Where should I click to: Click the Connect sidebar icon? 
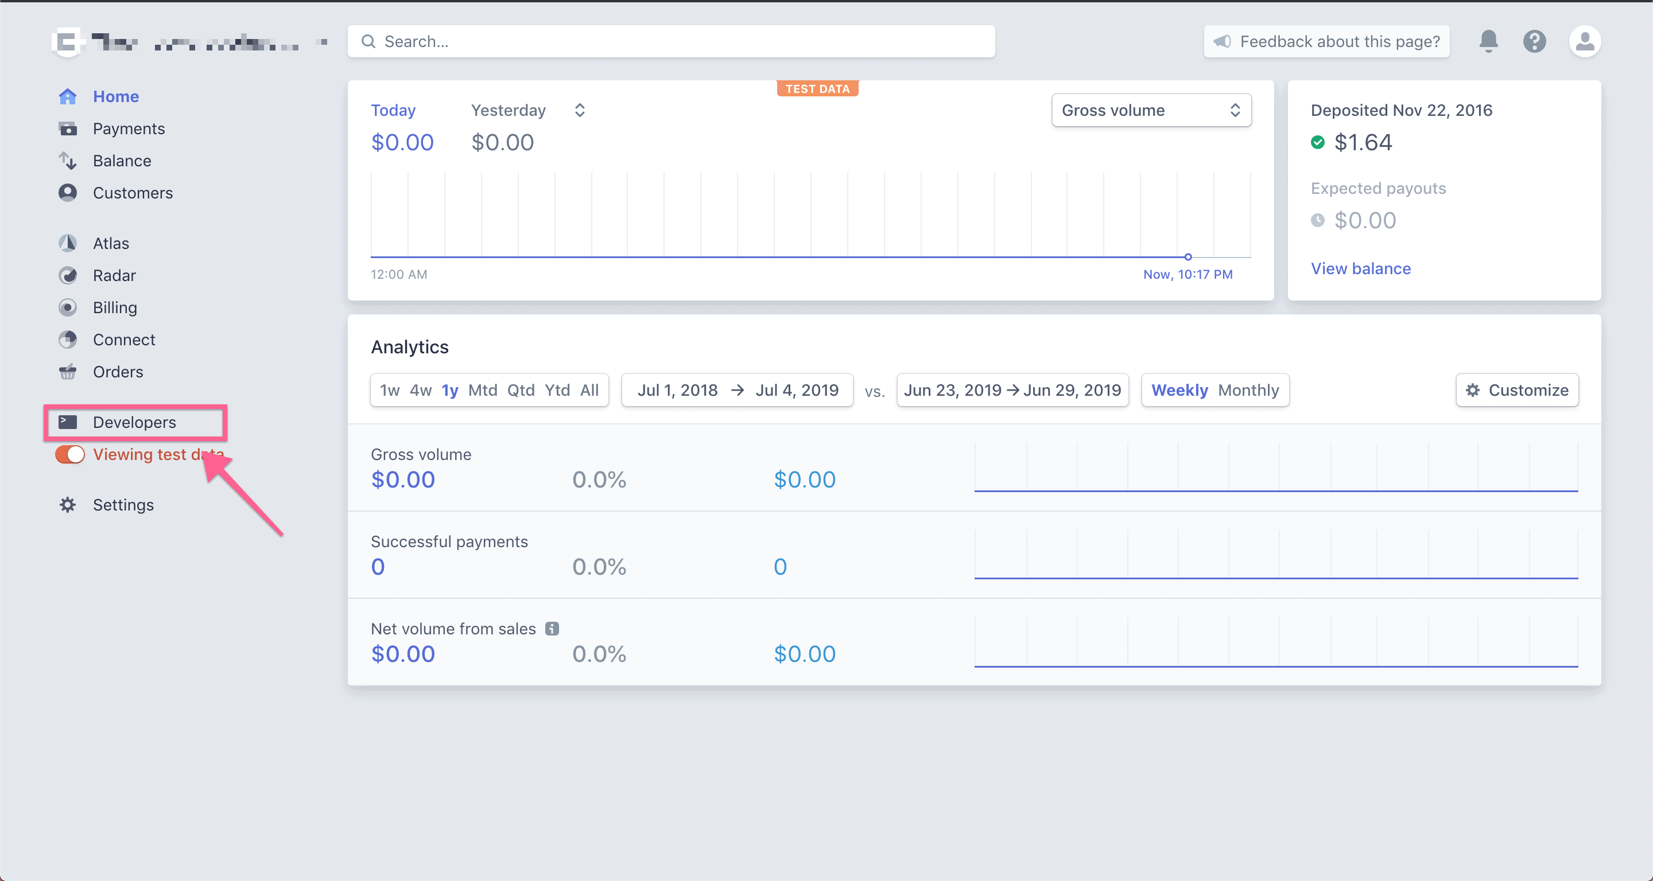click(x=67, y=339)
